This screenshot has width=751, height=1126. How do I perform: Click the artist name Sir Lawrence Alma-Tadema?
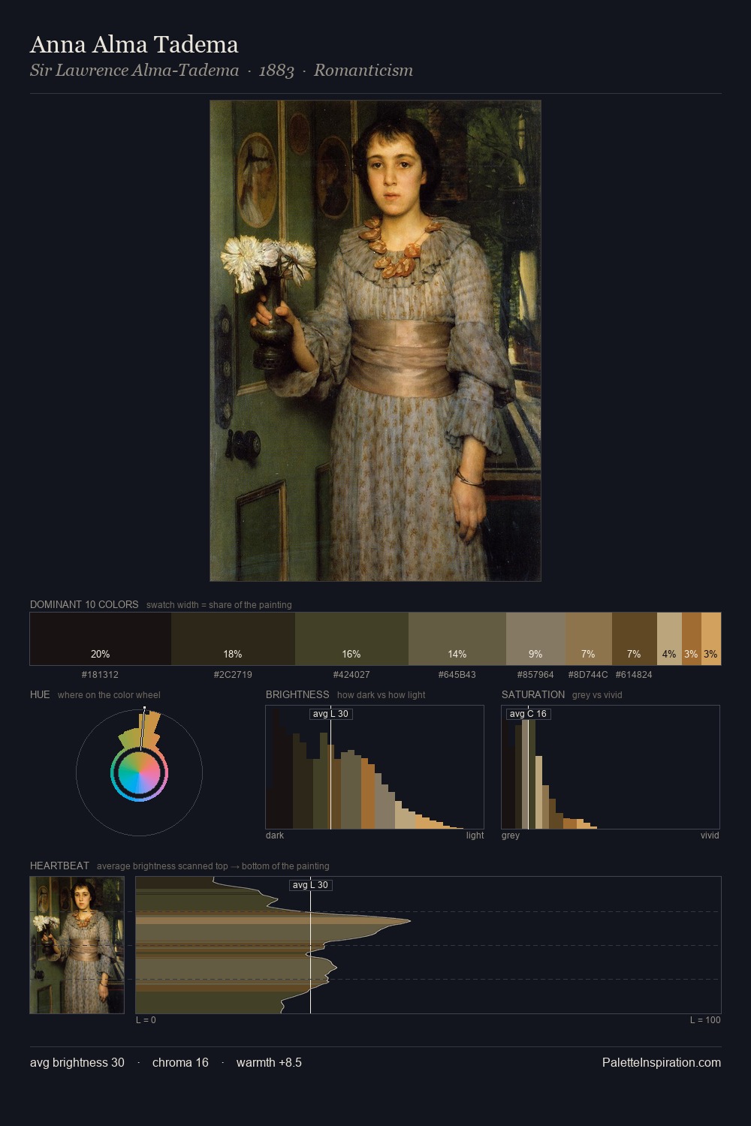pos(134,71)
